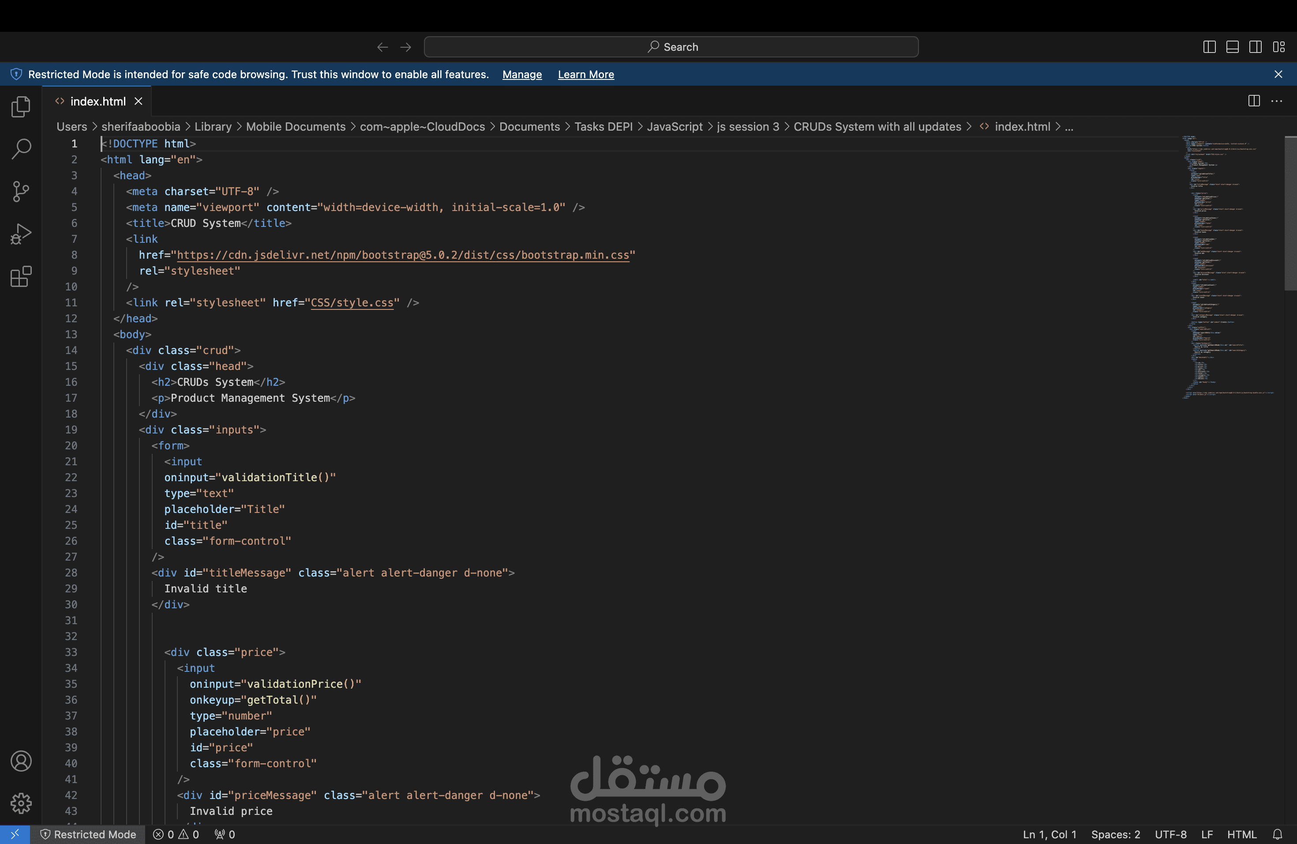Viewport: 1297px width, 844px height.
Task: Toggle the Primary Side Bar layout button
Action: 1209,47
